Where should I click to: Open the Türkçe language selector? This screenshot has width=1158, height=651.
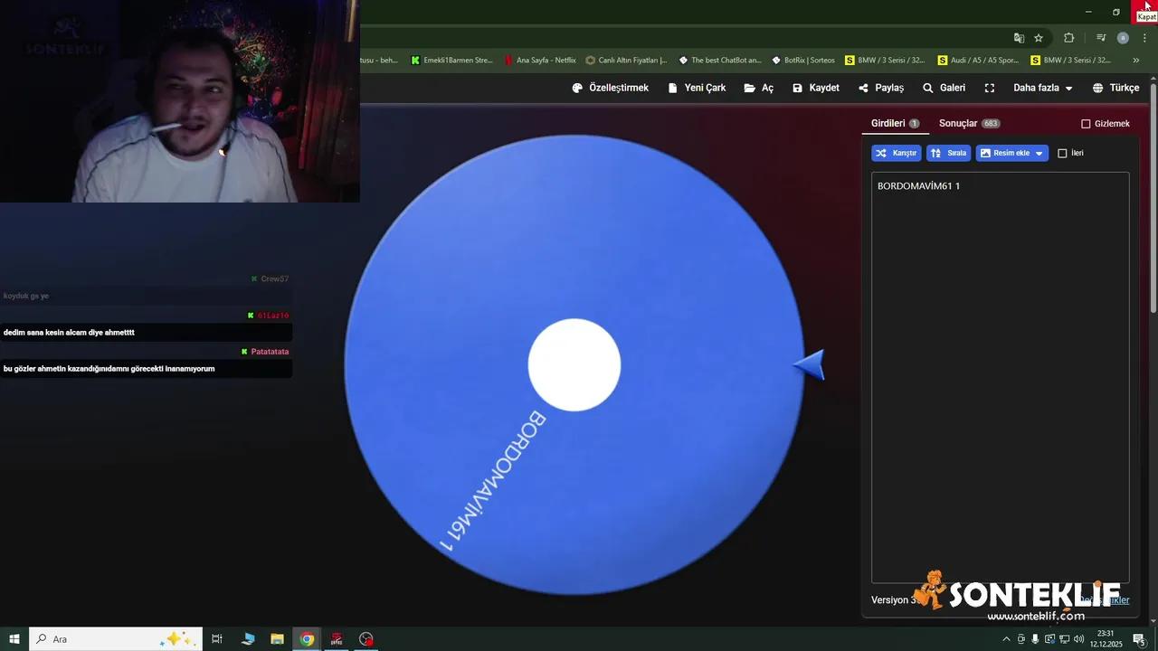[1115, 88]
